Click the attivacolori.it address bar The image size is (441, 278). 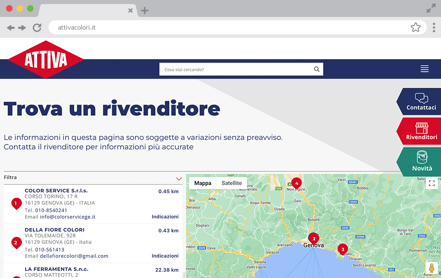pyautogui.click(x=237, y=27)
